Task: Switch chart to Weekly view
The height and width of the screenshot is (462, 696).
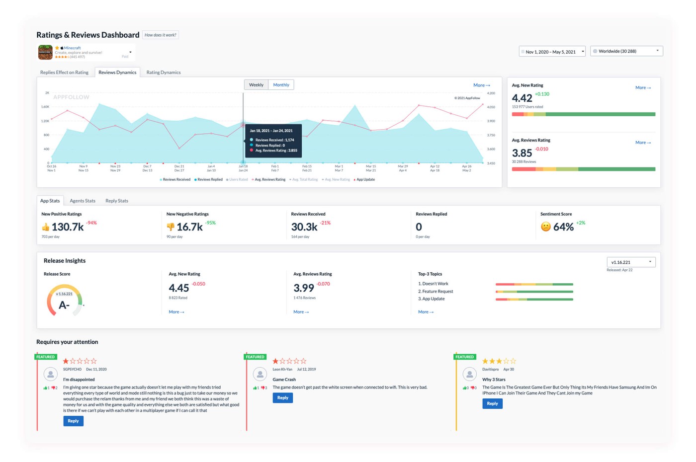Action: (x=256, y=85)
